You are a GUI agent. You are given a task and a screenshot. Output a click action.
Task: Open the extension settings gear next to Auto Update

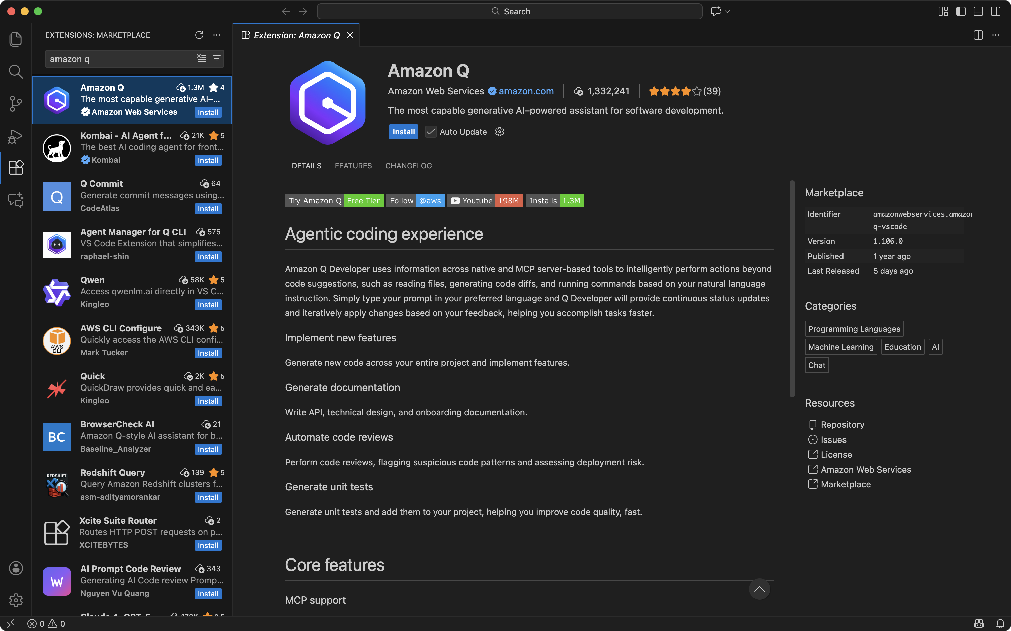point(500,131)
